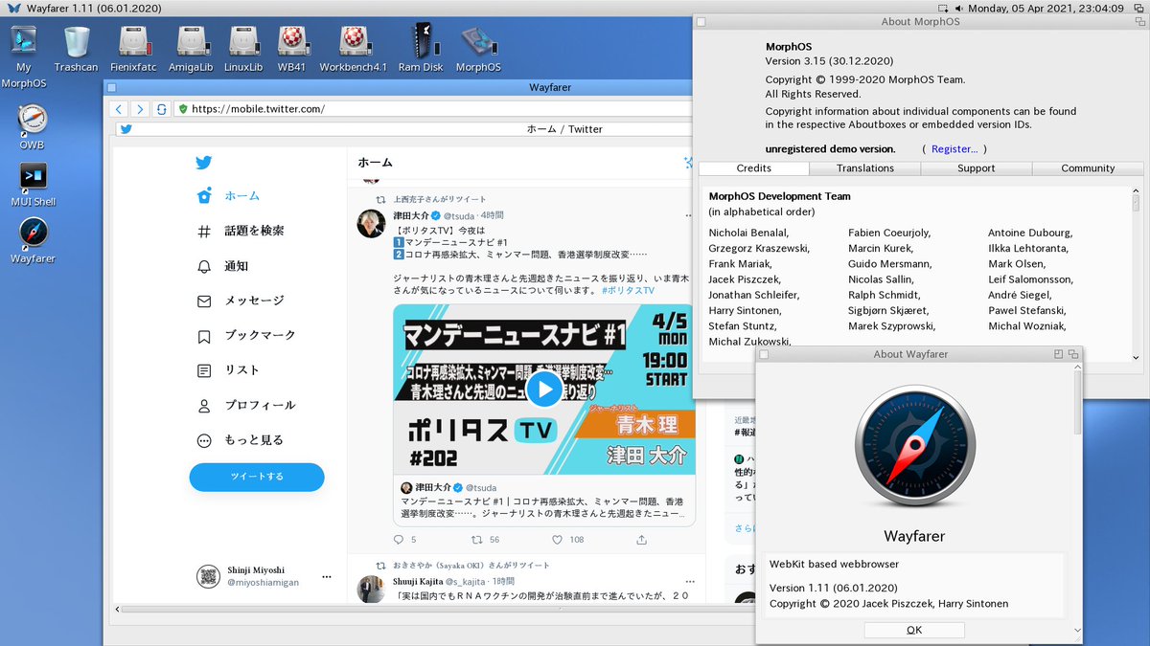Viewport: 1150px width, 646px height.
Task: Switch to the Credits tab in About MorphOS
Action: click(x=753, y=168)
